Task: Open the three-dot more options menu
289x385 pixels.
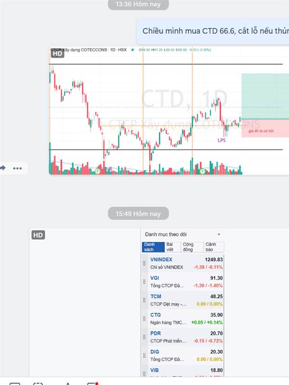Action: pyautogui.click(x=17, y=168)
